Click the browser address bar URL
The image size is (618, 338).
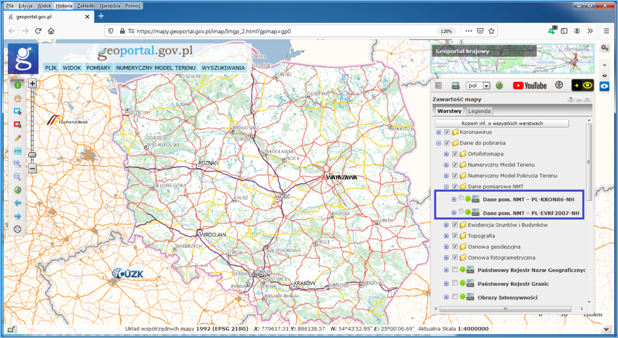tap(214, 32)
